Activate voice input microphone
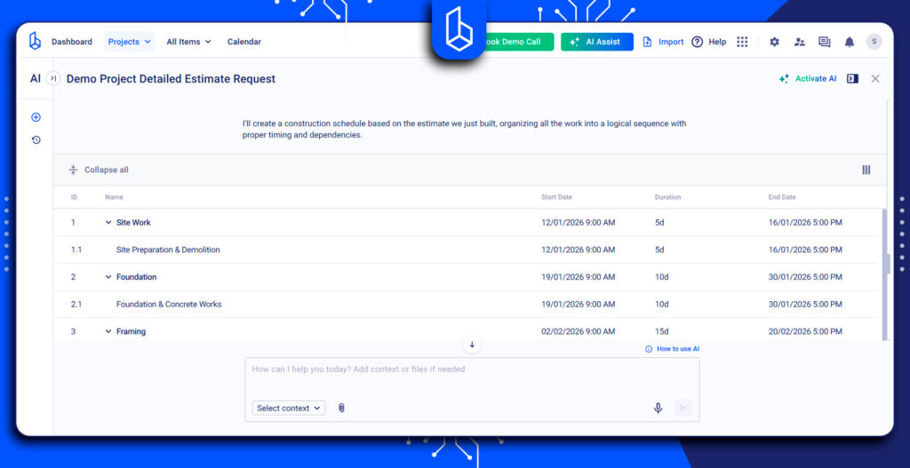The width and height of the screenshot is (910, 468). [659, 408]
